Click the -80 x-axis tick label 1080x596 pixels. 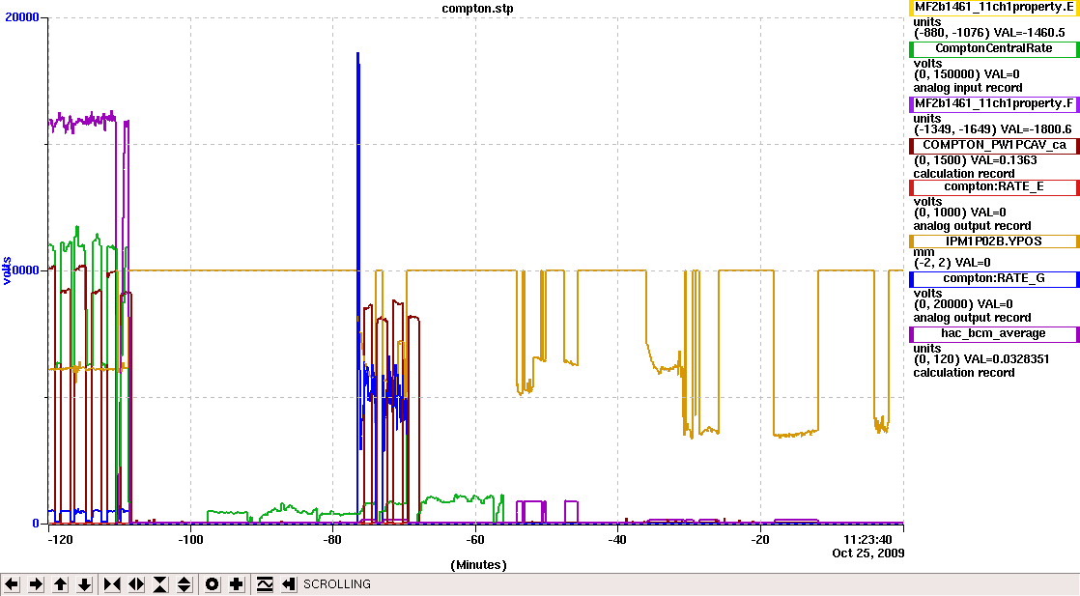332,540
